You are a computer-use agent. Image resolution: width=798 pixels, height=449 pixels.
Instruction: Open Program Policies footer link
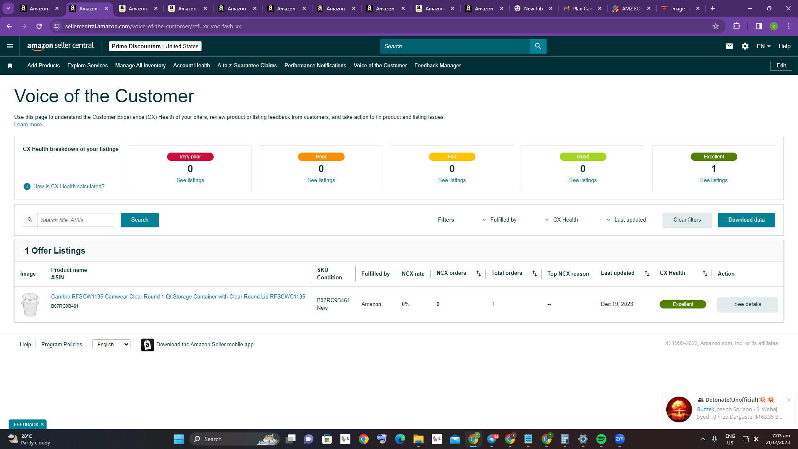click(62, 345)
